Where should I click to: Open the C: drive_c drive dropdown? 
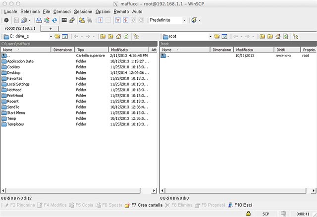(x=51, y=36)
